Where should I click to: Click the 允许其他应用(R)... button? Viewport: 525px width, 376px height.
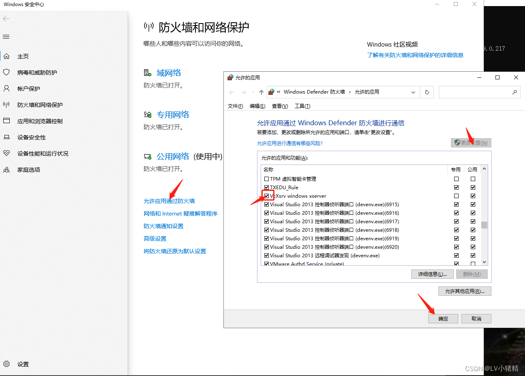pos(465,291)
